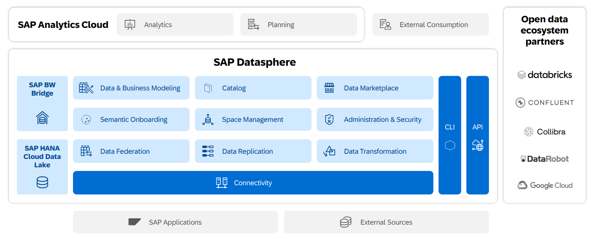This screenshot has height=239, width=591.
Task: Click the Confluent logo
Action: click(x=544, y=103)
